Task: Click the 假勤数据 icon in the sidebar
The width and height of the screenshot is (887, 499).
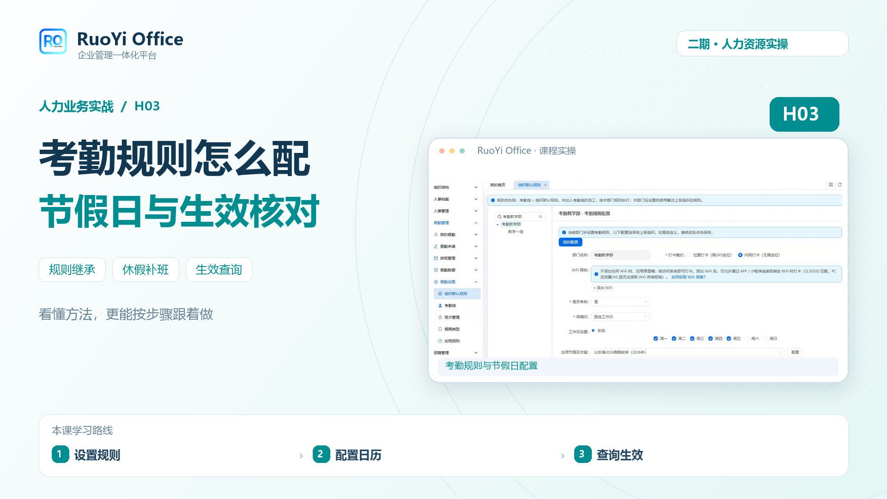Action: click(x=436, y=270)
